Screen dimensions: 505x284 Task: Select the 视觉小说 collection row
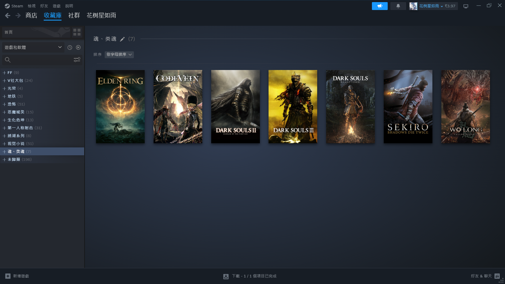(42, 144)
